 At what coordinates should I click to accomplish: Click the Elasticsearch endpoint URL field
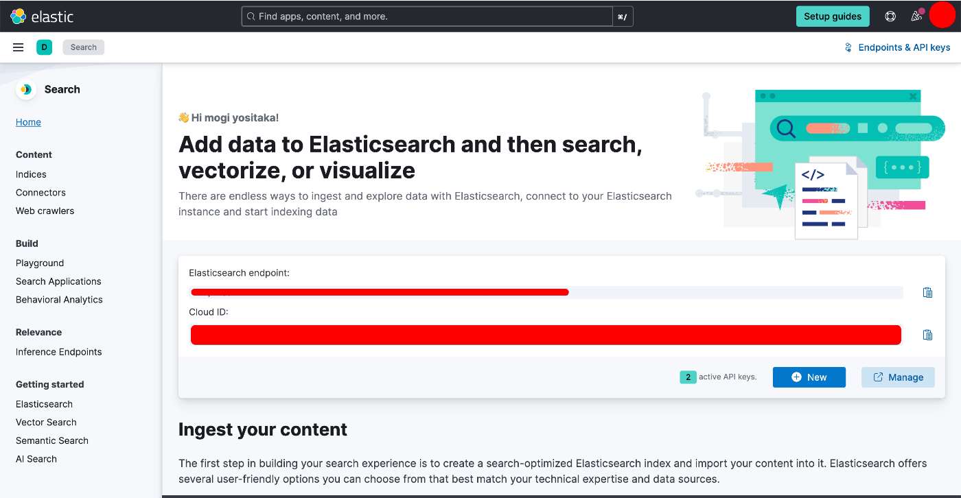(546, 293)
